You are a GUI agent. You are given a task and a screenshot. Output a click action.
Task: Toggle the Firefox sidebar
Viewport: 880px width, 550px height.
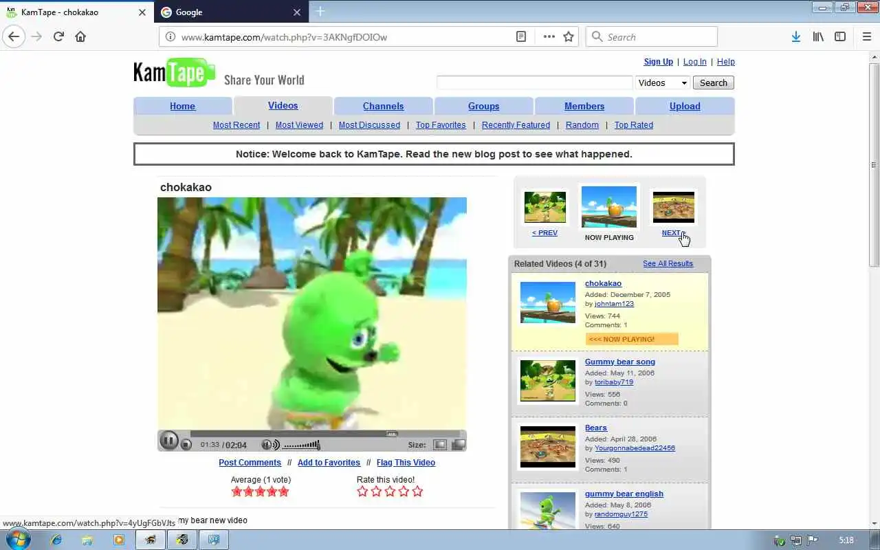coord(840,36)
